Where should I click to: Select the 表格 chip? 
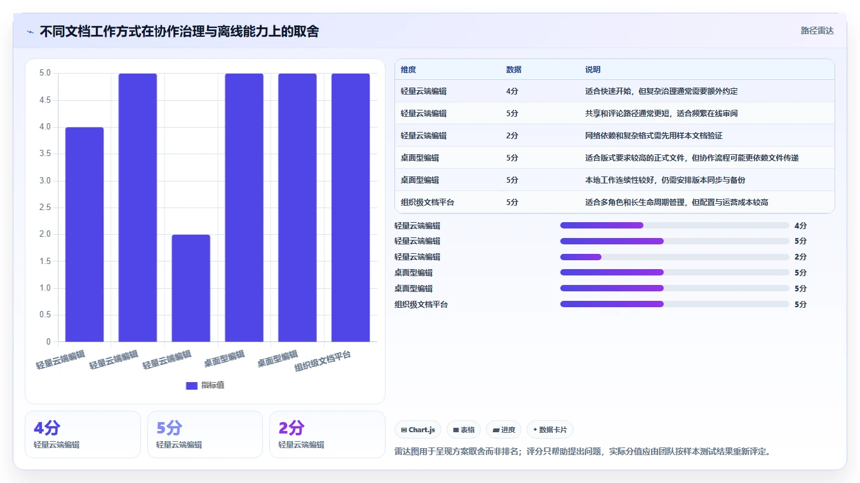(x=464, y=430)
